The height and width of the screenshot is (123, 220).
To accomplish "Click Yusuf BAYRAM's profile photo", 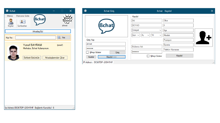I will (14, 53).
